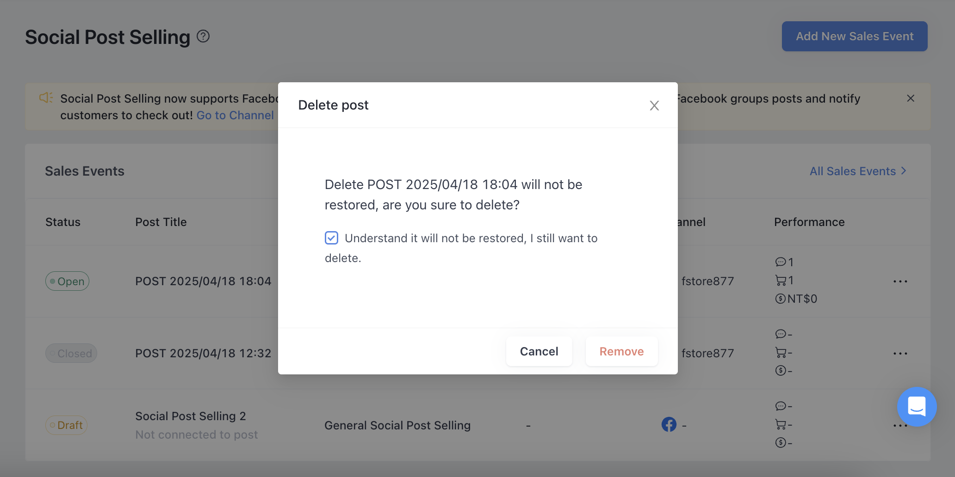Image resolution: width=955 pixels, height=477 pixels.
Task: Click the megaphone announcement icon
Action: (x=46, y=98)
